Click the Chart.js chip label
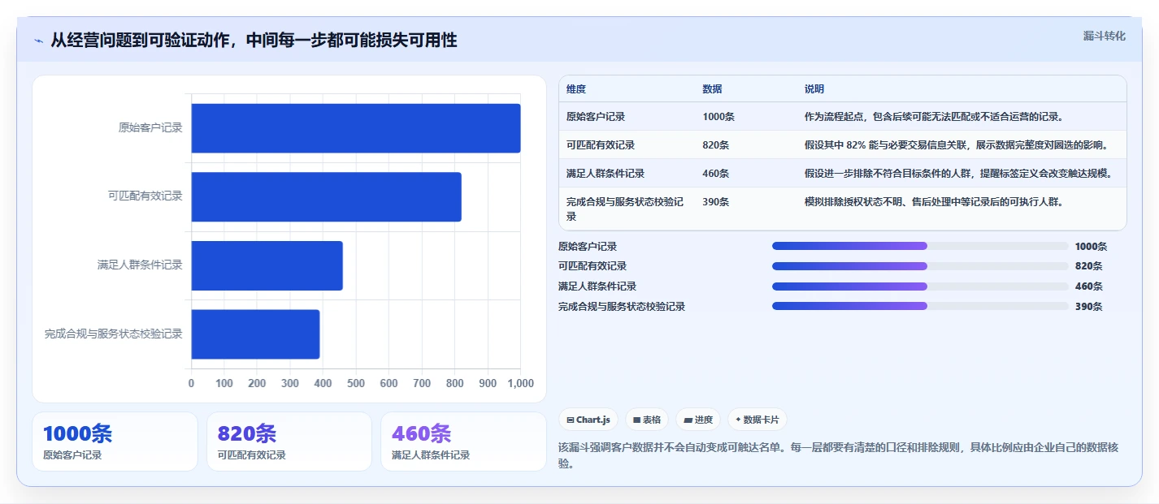Screen dimensions: 1159x504 [593, 420]
